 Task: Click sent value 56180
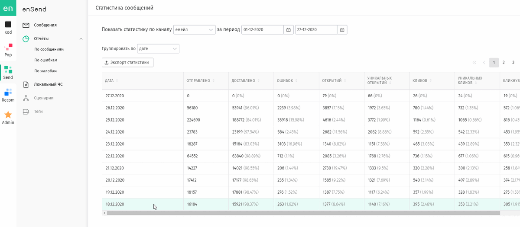[x=192, y=108]
